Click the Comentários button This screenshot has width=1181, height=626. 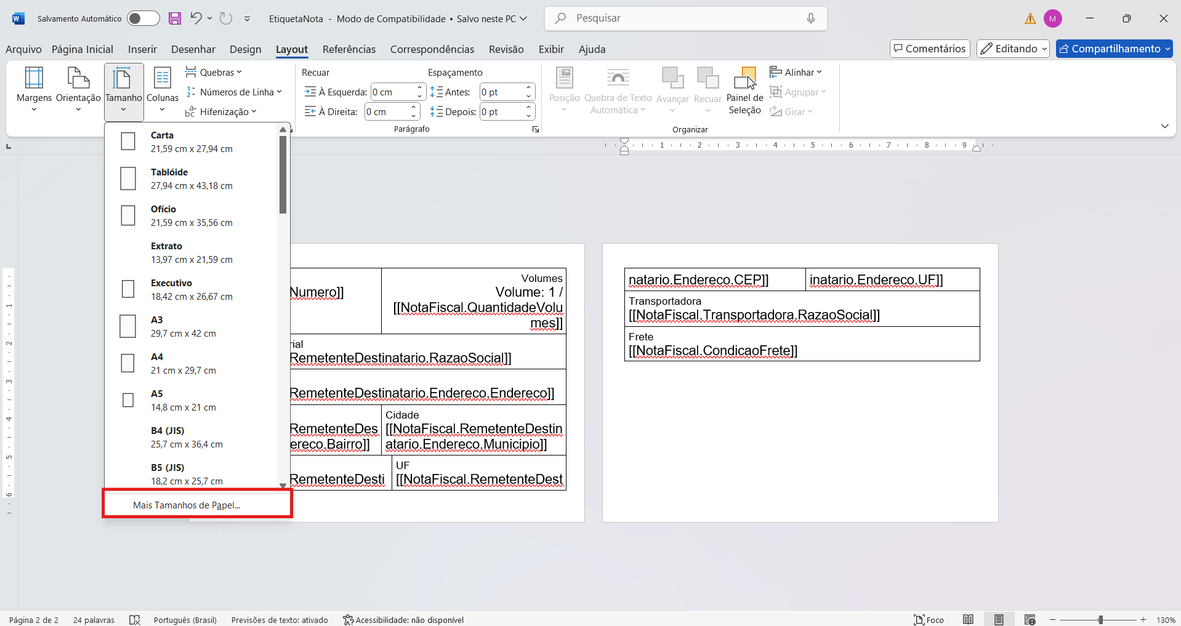click(x=929, y=49)
